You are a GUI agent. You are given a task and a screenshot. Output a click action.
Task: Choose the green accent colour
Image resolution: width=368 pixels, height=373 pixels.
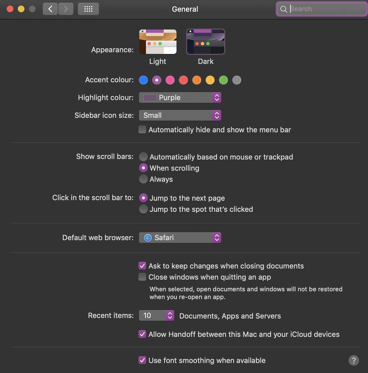[x=223, y=80]
